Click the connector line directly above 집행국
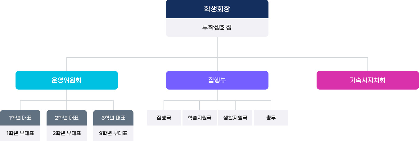The width and height of the screenshot is (419, 141). tap(164, 105)
